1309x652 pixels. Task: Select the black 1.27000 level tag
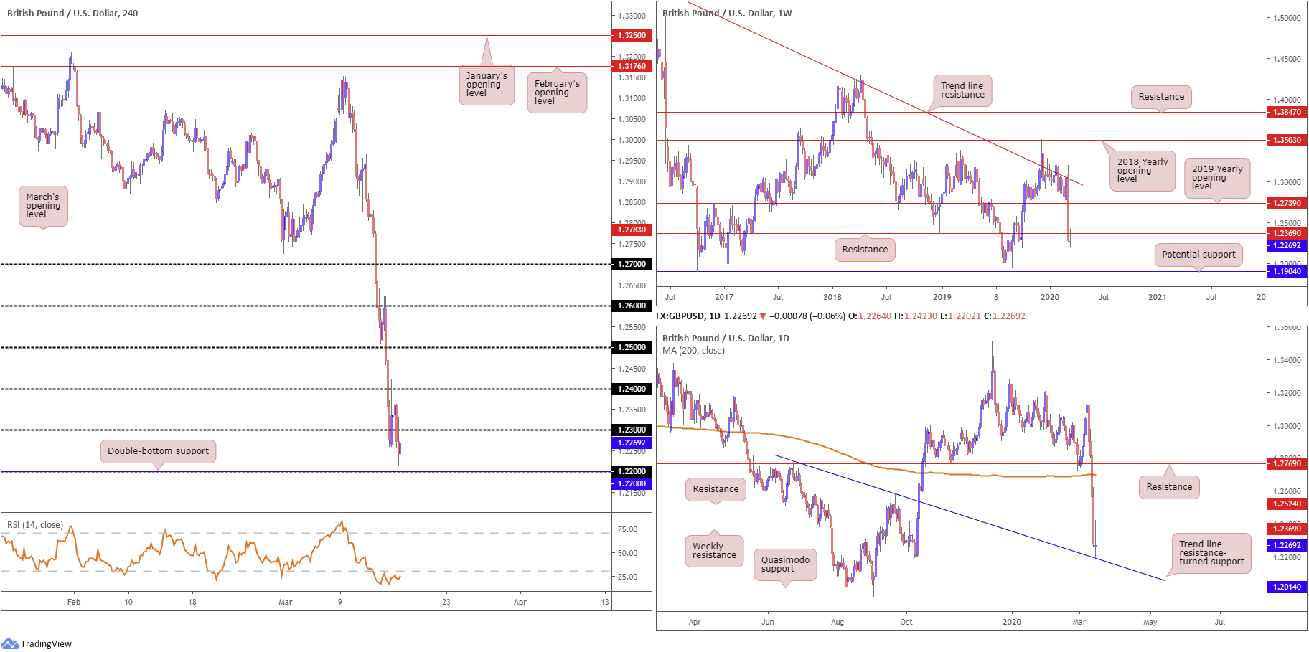632,264
